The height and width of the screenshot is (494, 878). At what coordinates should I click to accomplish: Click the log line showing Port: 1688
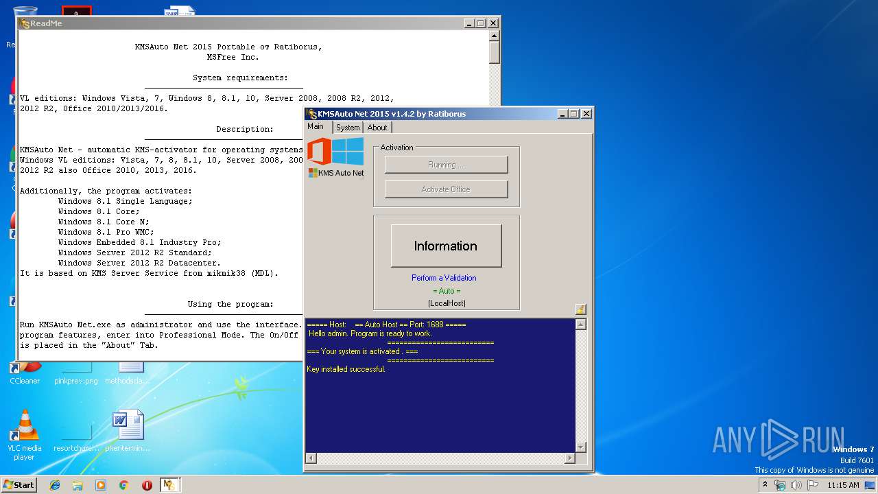click(386, 325)
